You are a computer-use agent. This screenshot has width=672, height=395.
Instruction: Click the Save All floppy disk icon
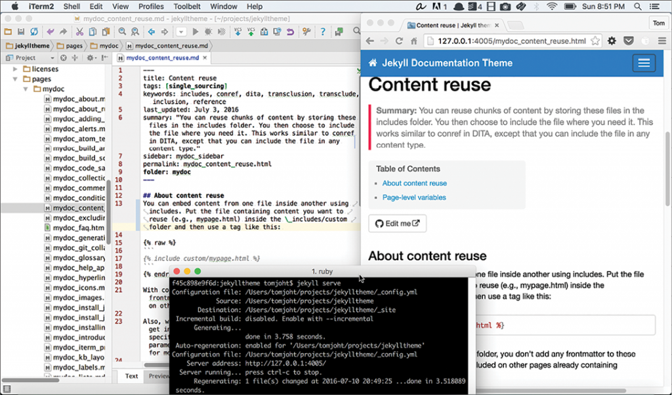pos(20,31)
